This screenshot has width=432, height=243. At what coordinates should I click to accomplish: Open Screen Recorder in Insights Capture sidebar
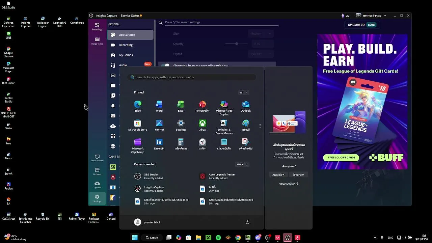point(97,158)
